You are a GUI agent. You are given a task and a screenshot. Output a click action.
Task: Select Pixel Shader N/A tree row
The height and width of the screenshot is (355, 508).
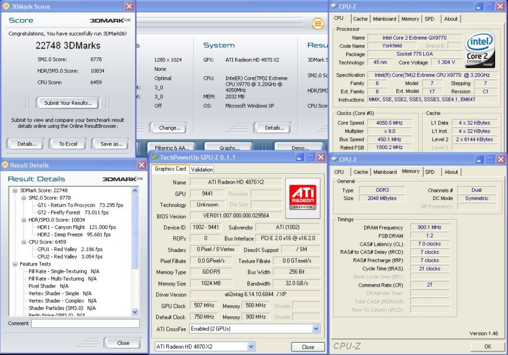coord(48,286)
